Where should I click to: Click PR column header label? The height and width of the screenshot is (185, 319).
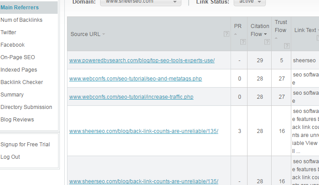tap(238, 26)
